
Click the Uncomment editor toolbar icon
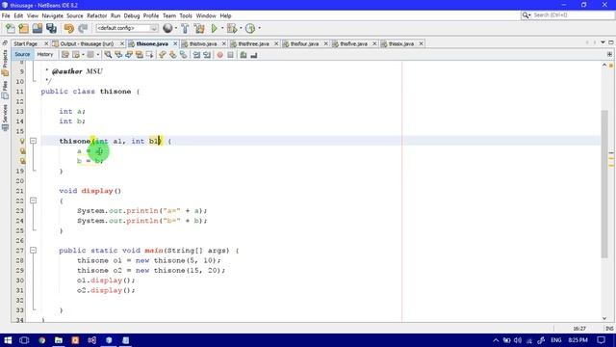254,55
